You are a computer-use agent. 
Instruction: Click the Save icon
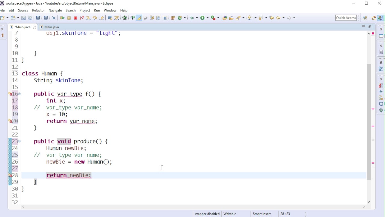pos(23,18)
